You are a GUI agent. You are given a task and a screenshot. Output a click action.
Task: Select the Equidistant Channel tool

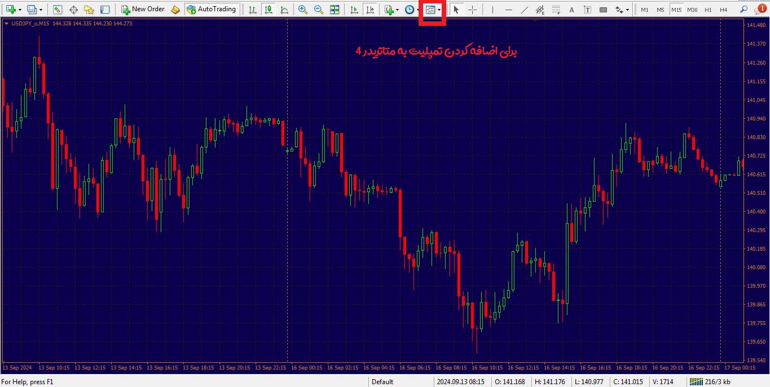[x=540, y=10]
